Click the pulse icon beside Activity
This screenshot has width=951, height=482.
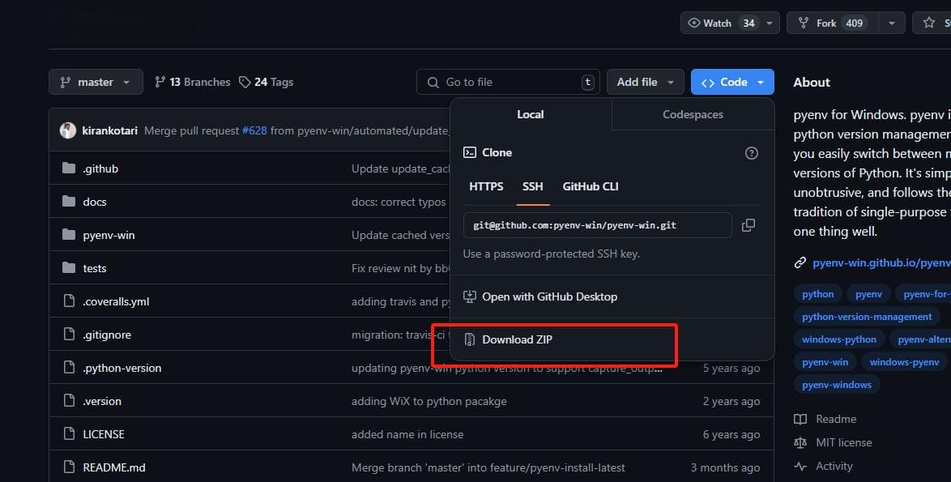tap(800, 467)
